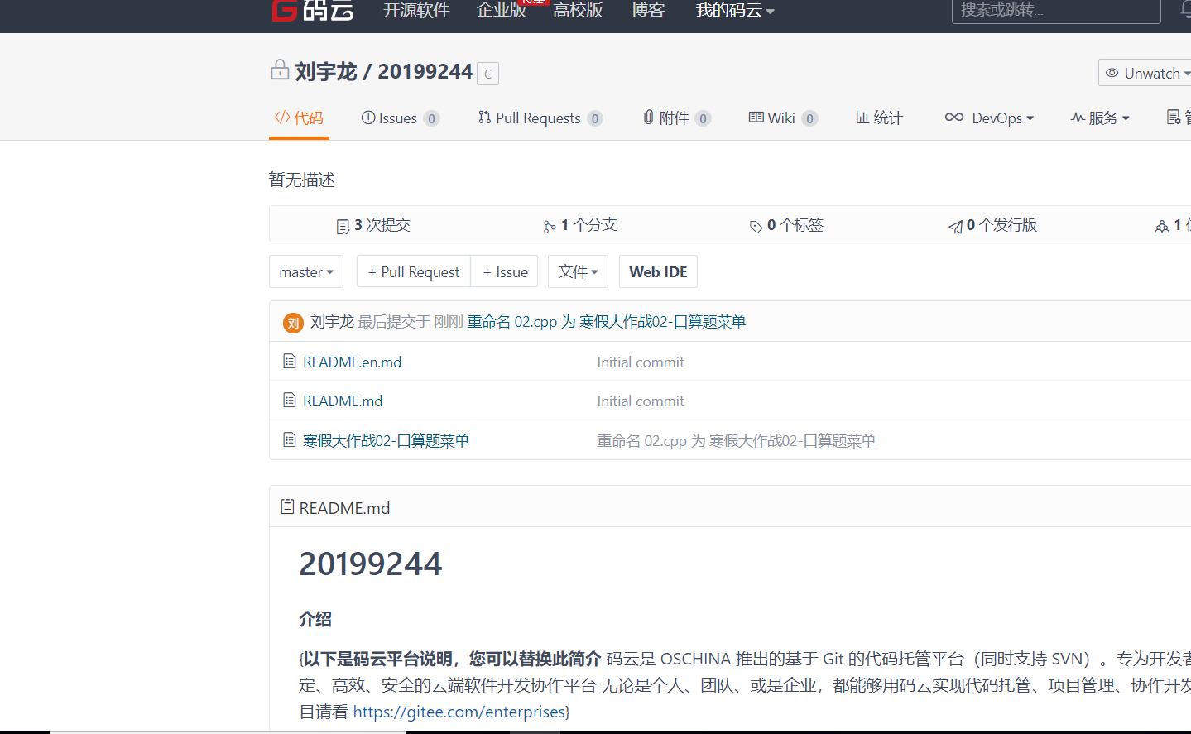This screenshot has height=734, width=1191.
Task: Click the Initial commit message for README.en.md
Action: pyautogui.click(x=641, y=362)
